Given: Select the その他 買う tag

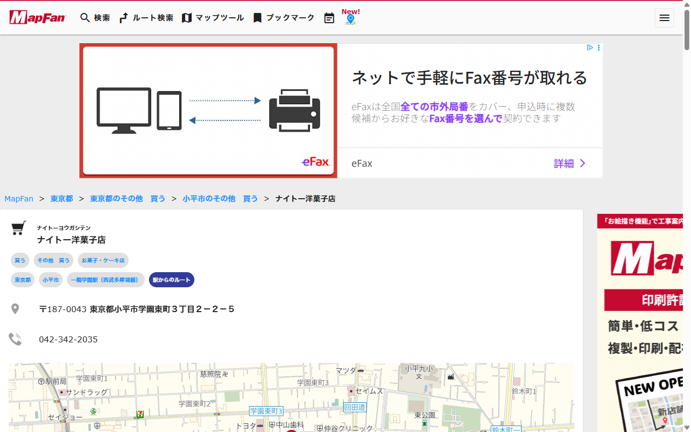Looking at the screenshot, I should click(x=53, y=260).
